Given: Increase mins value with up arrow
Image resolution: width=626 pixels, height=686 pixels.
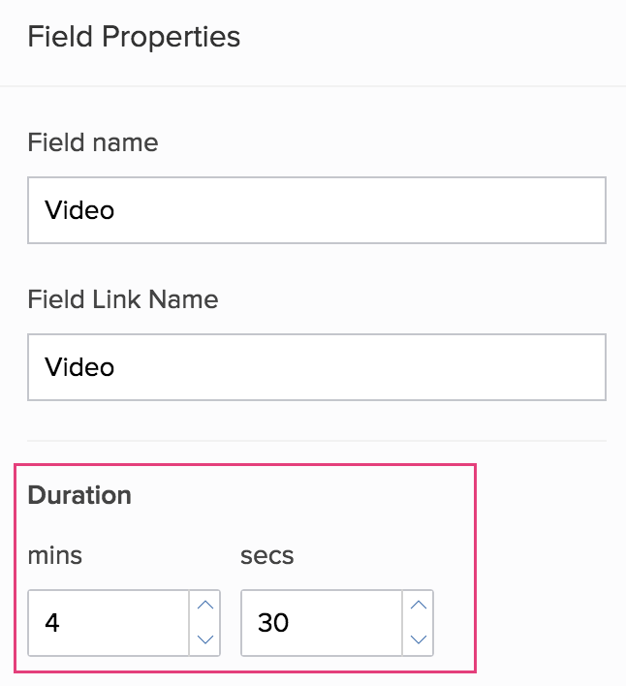Looking at the screenshot, I should 204,606.
